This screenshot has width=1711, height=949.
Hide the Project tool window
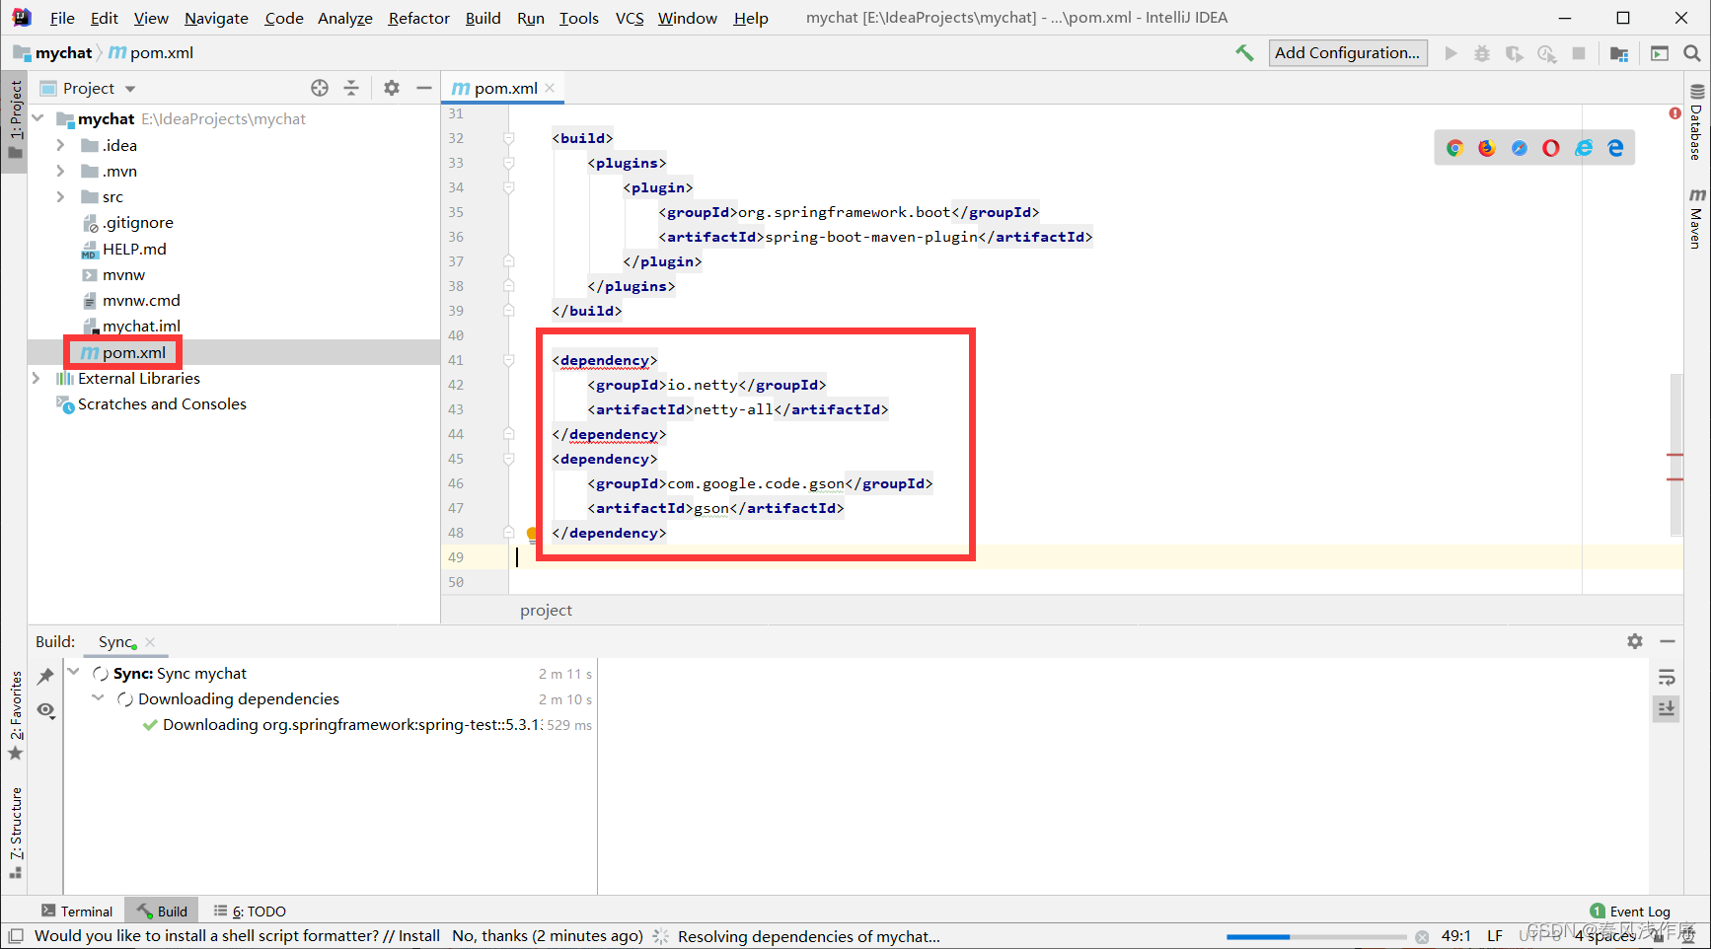tap(424, 88)
